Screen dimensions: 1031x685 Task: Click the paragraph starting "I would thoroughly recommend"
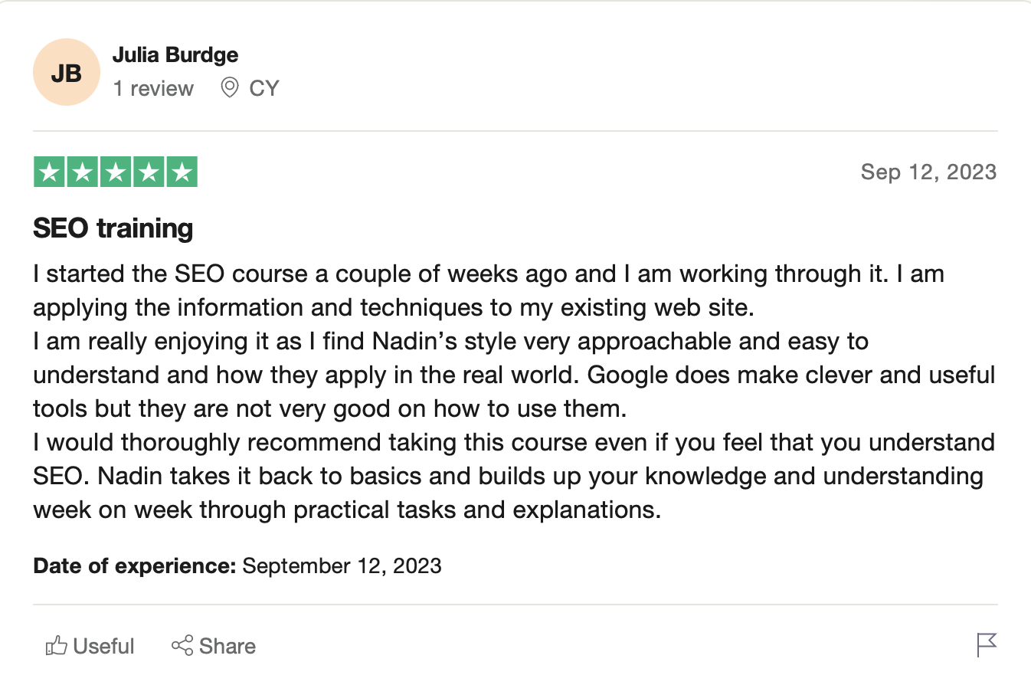[x=514, y=476]
